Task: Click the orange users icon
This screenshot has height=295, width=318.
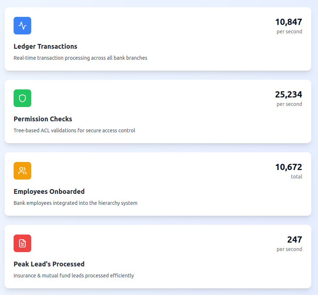Action: tap(22, 171)
